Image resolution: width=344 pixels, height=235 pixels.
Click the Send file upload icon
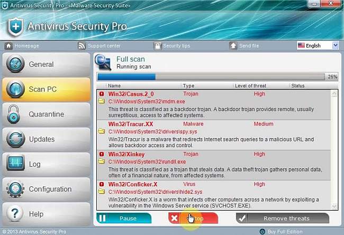coord(233,46)
